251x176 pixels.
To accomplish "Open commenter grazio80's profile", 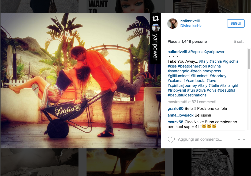I will [175, 108].
